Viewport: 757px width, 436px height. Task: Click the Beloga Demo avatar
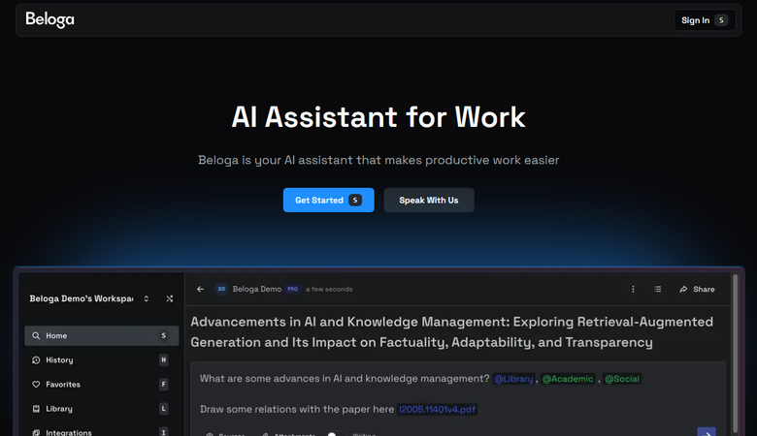tap(221, 289)
